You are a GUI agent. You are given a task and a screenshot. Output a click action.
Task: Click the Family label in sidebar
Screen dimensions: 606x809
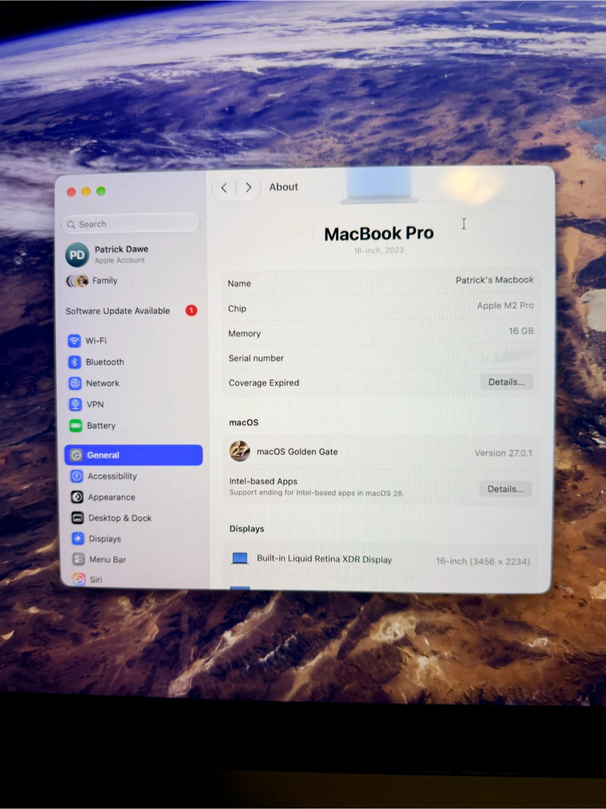coord(105,280)
